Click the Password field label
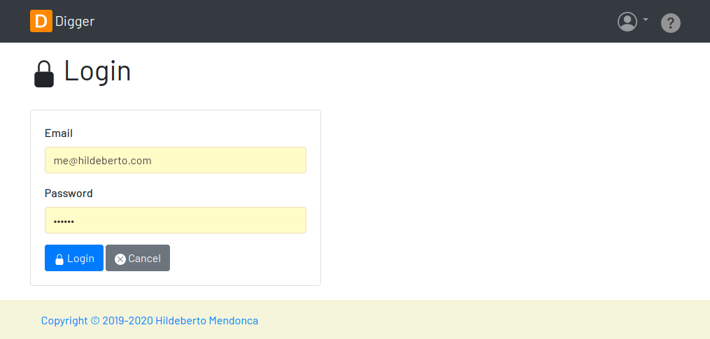Viewport: 710px width, 339px height. (69, 193)
